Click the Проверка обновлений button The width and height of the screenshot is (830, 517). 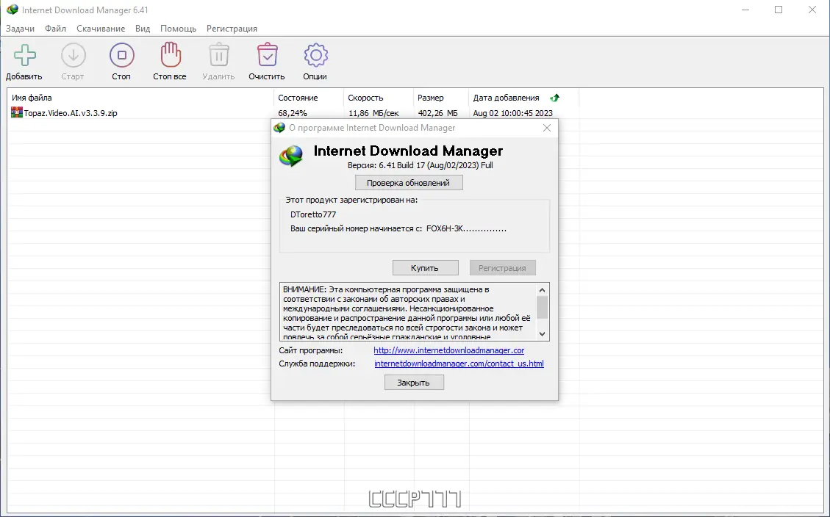[x=408, y=182]
